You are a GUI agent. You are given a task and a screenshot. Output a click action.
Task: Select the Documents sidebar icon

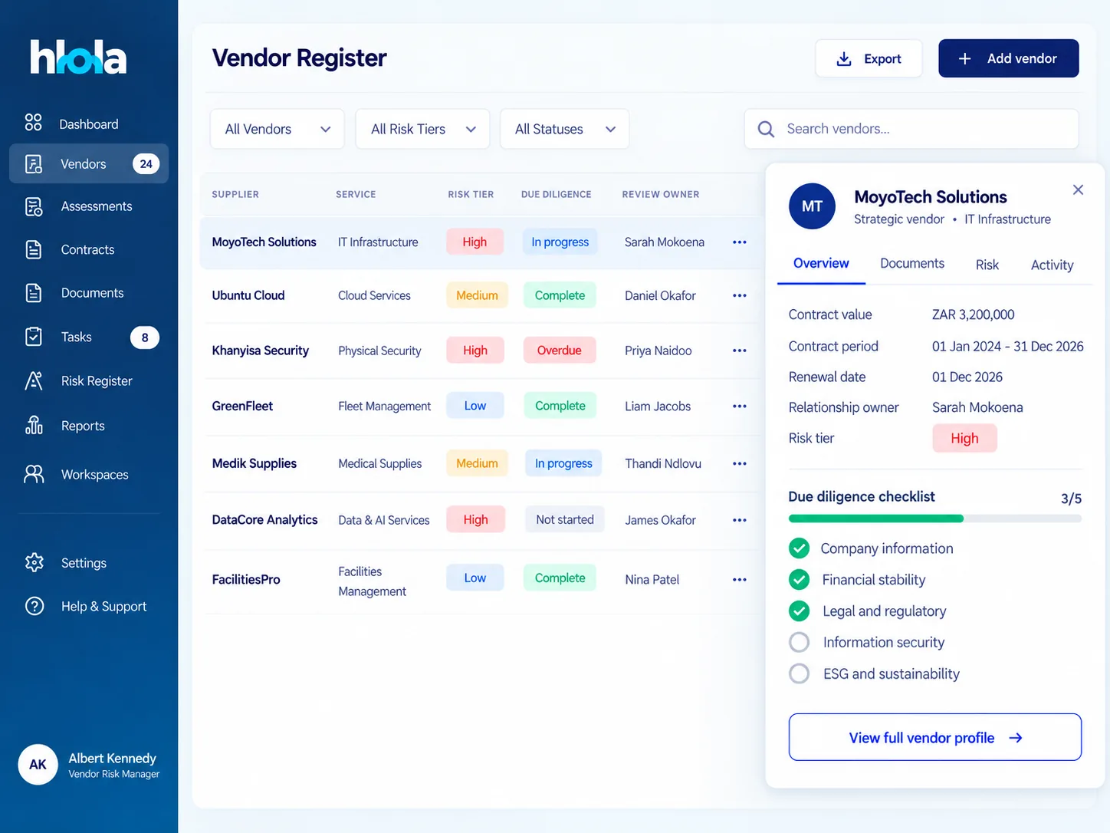(34, 293)
